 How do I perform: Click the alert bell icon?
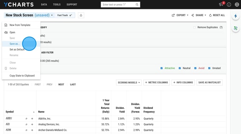tap(81, 15)
